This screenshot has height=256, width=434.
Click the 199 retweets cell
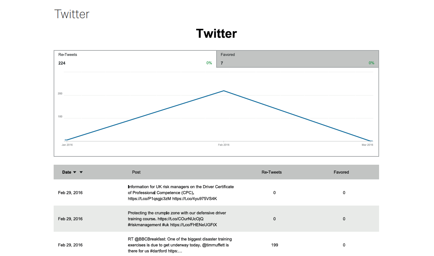click(x=274, y=245)
